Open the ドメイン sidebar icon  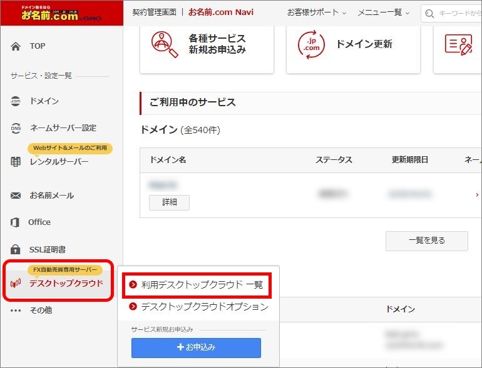(x=16, y=101)
